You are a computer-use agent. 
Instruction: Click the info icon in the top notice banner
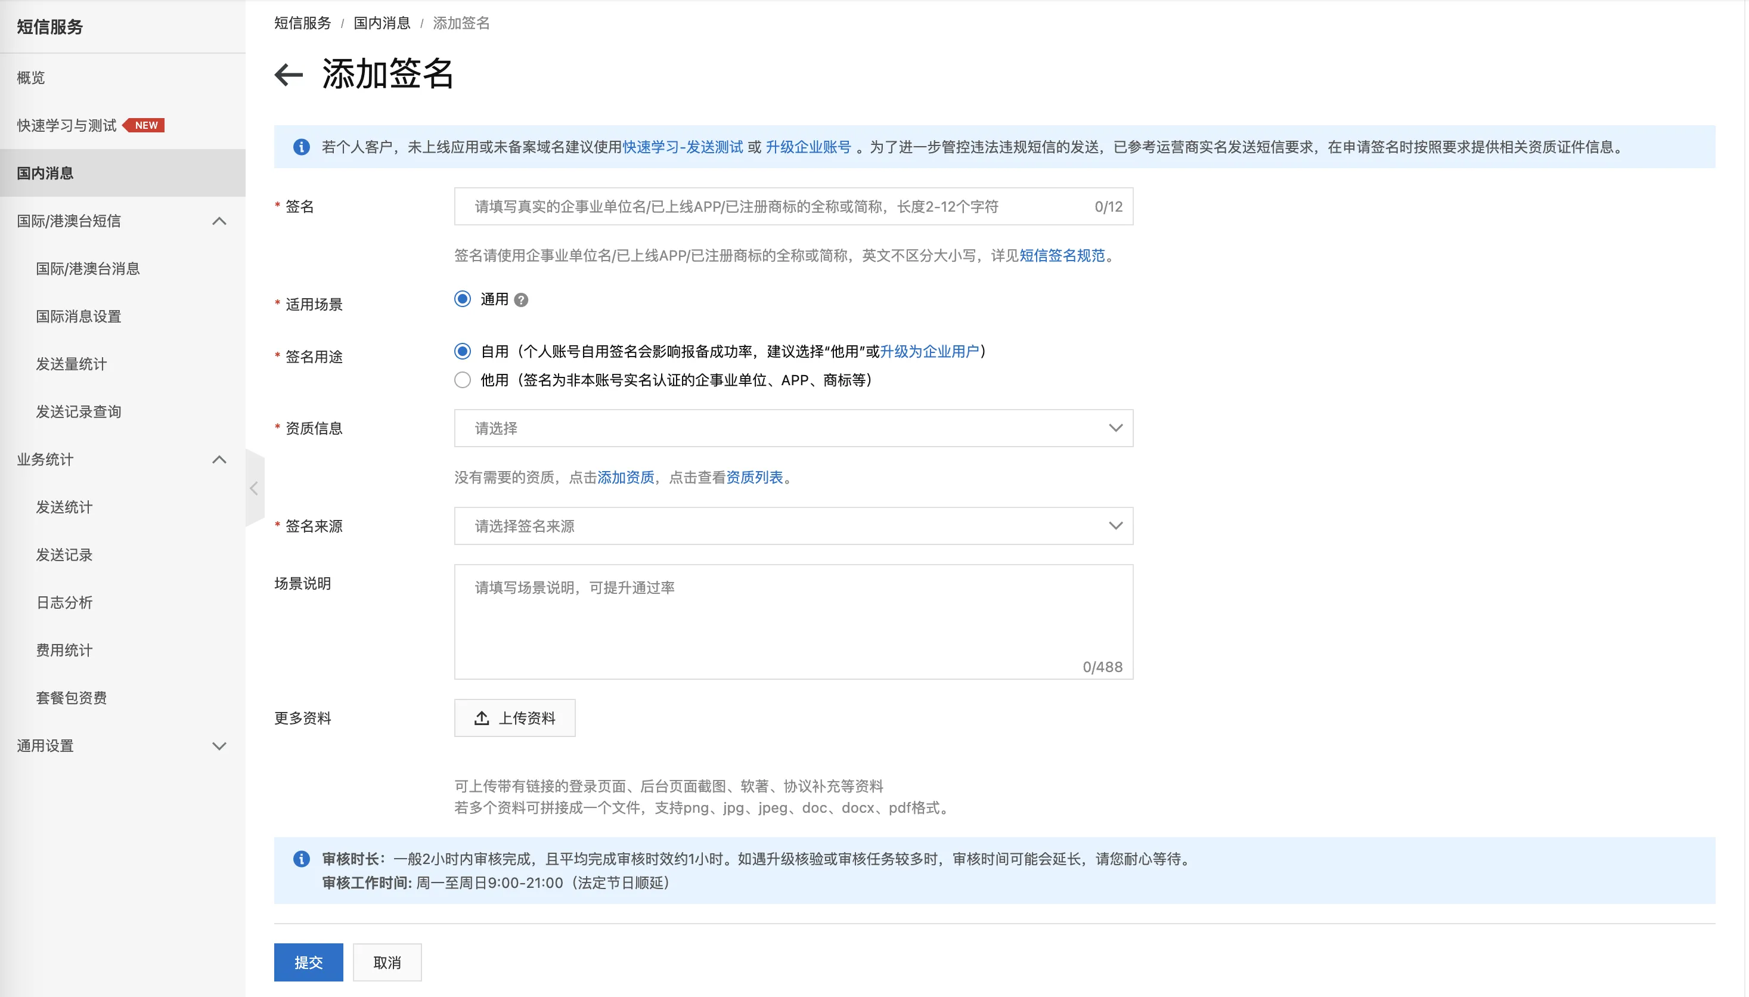301,147
